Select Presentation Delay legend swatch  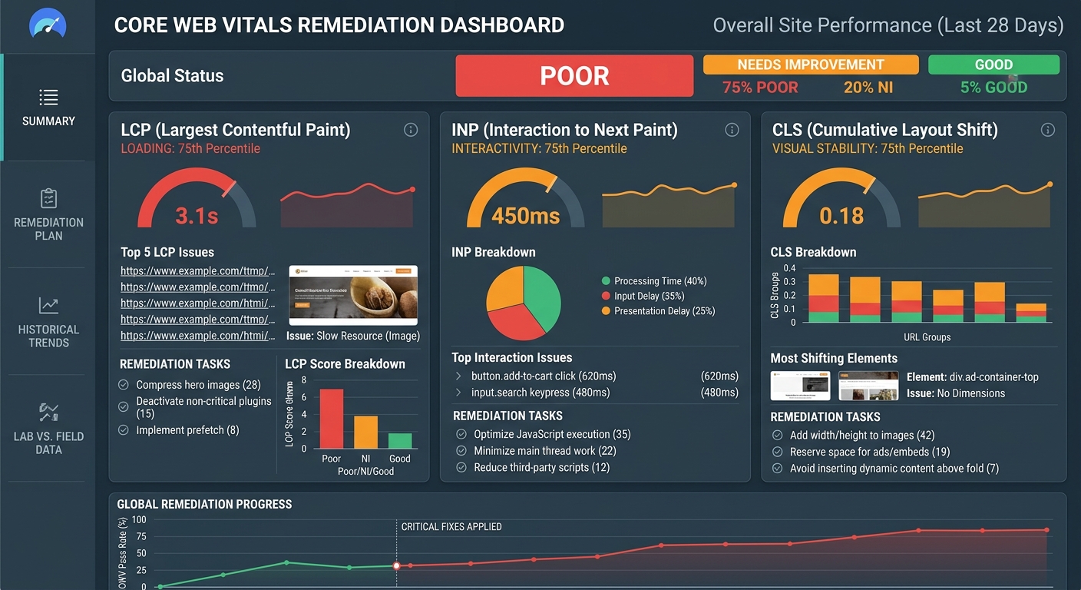pos(607,311)
